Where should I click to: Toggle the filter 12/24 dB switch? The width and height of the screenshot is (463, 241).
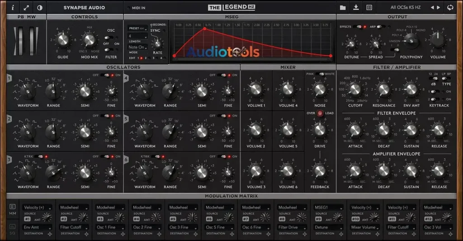[433, 79]
